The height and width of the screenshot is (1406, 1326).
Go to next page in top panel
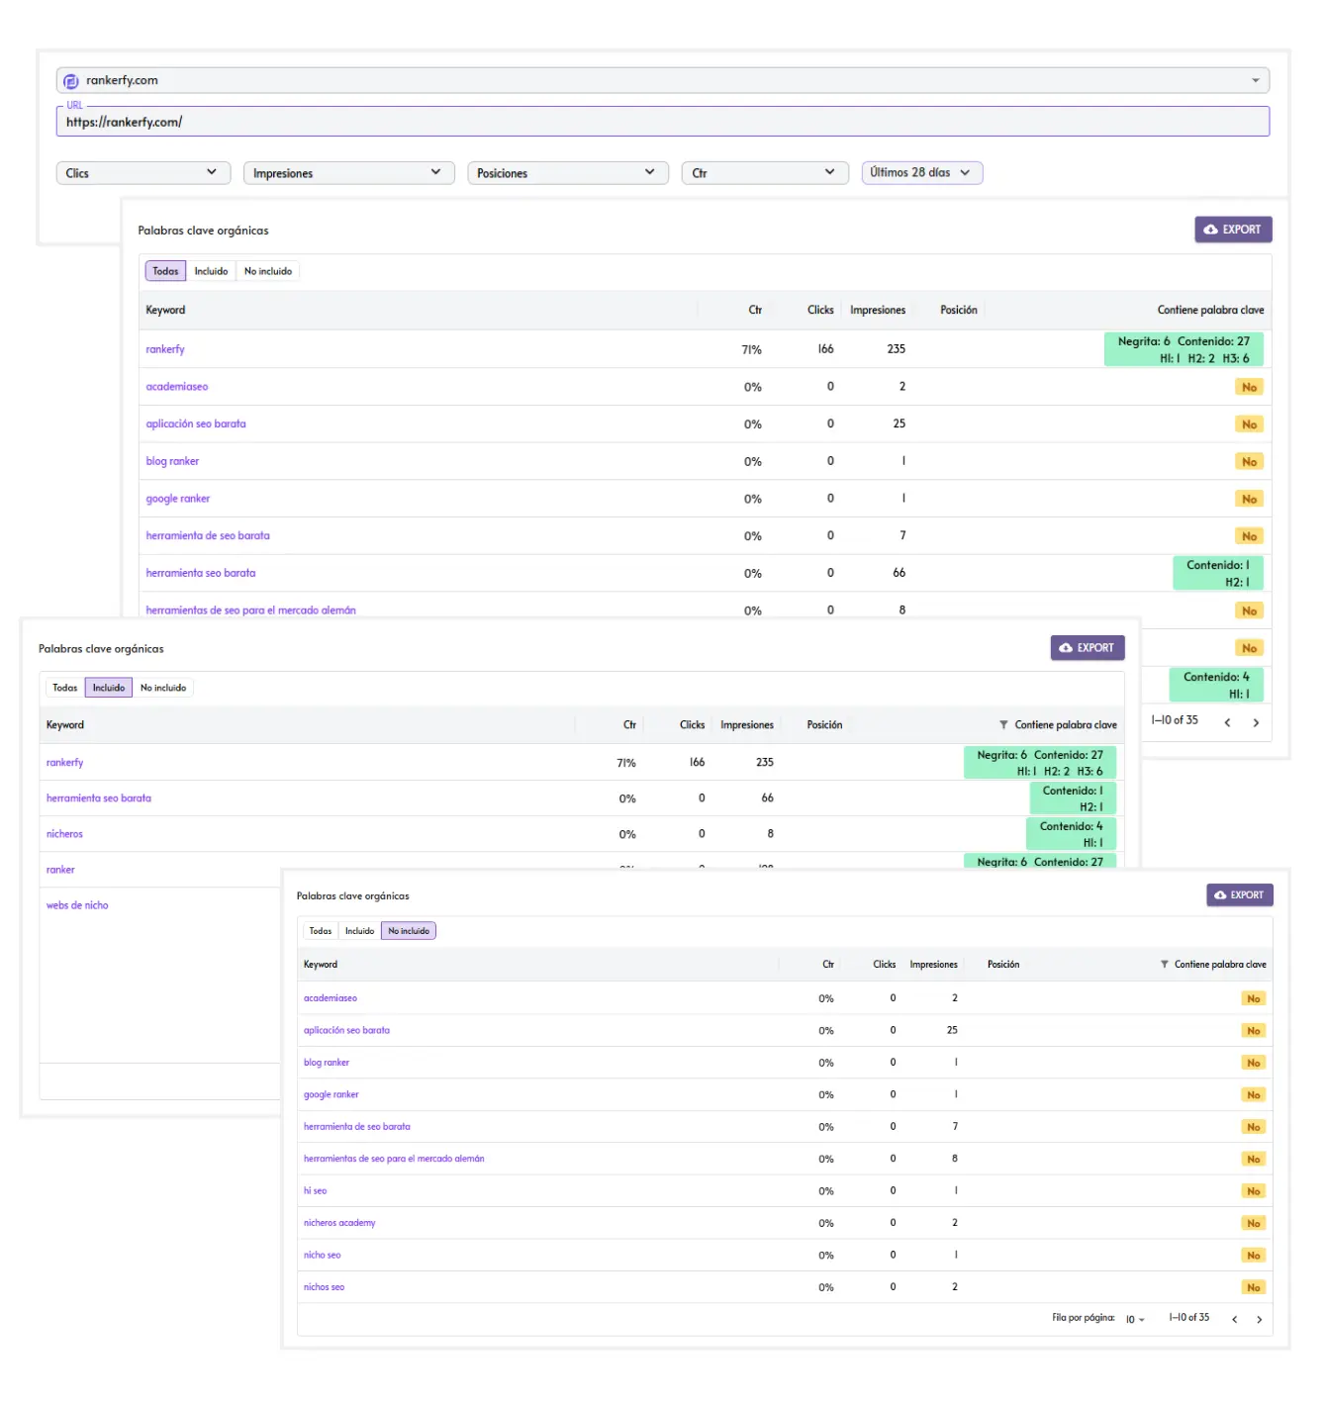coord(1256,722)
